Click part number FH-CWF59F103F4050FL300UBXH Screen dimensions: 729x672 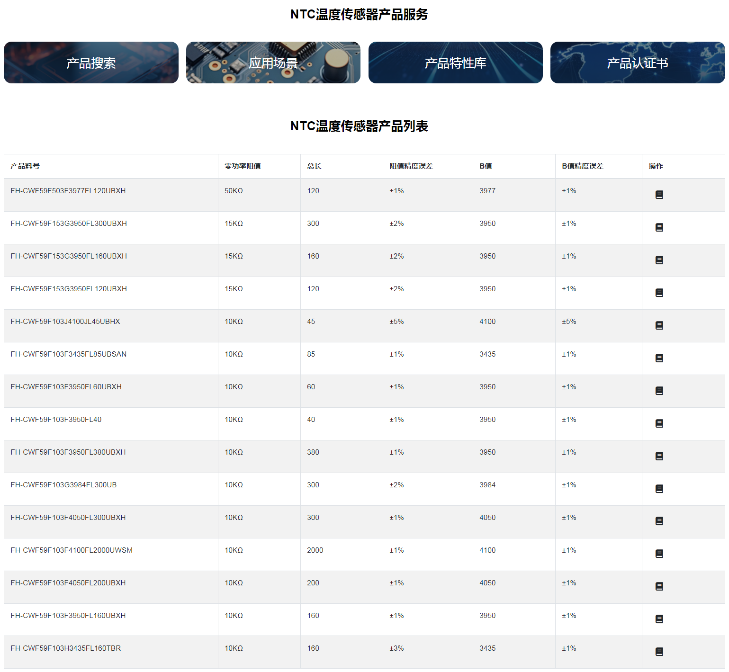click(x=68, y=518)
